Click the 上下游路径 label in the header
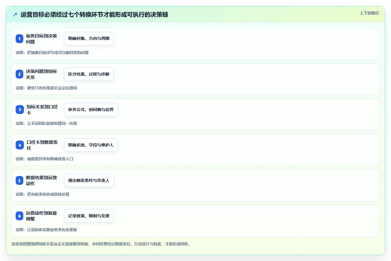The height and width of the screenshot is (261, 391). coord(369,13)
